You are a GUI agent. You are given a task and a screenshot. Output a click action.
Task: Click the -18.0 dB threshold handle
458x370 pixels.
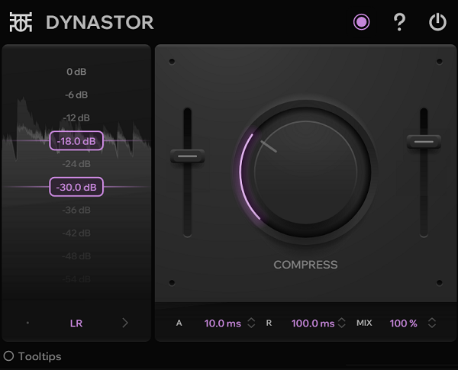(x=76, y=141)
